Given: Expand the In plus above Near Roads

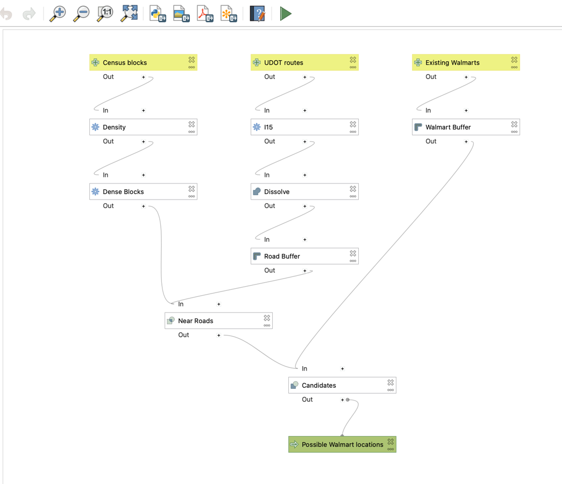Looking at the screenshot, I should (x=219, y=304).
